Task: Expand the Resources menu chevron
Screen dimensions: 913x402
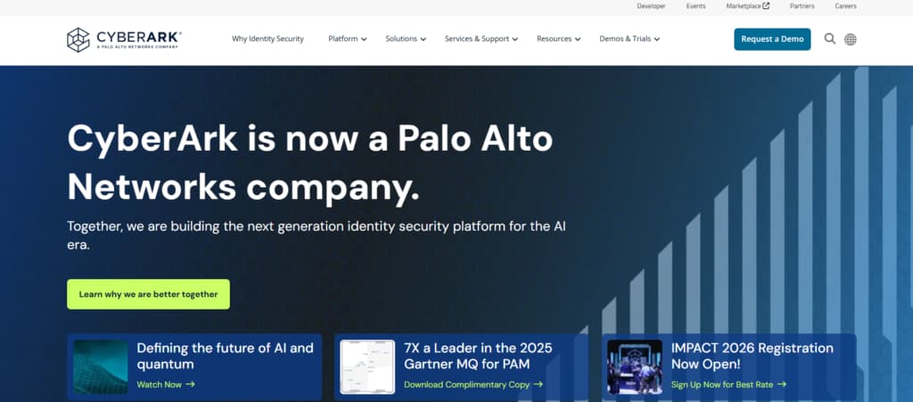Action: [x=578, y=39]
